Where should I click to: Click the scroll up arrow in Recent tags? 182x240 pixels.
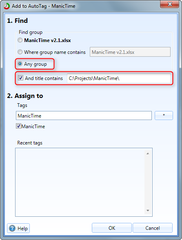click(x=148, y=153)
